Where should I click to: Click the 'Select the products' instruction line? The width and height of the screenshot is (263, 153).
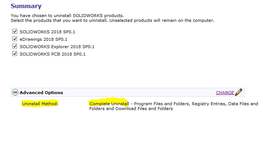pyautogui.click(x=112, y=20)
